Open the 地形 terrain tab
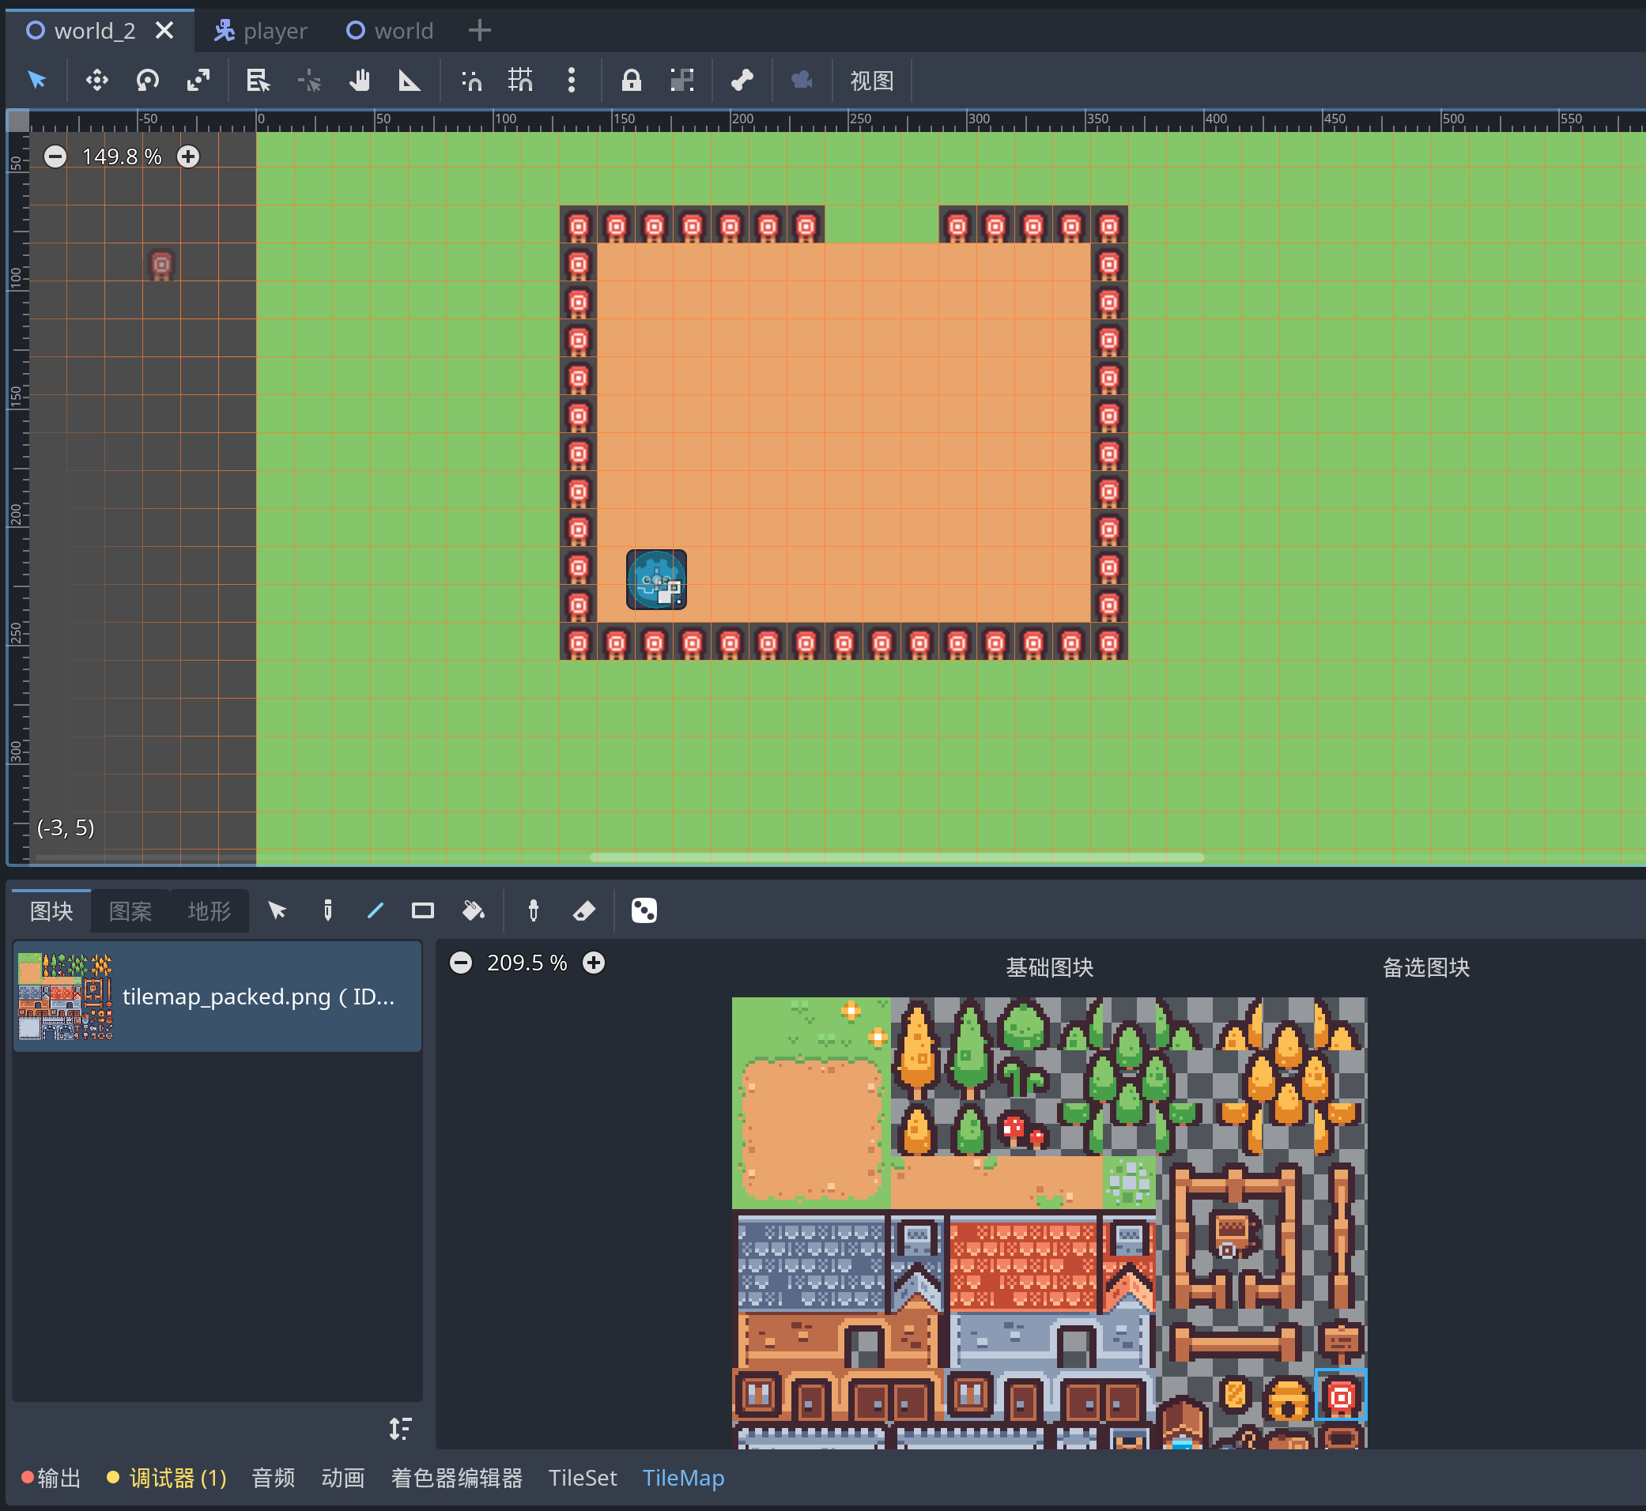The height and width of the screenshot is (1511, 1646). click(x=209, y=911)
